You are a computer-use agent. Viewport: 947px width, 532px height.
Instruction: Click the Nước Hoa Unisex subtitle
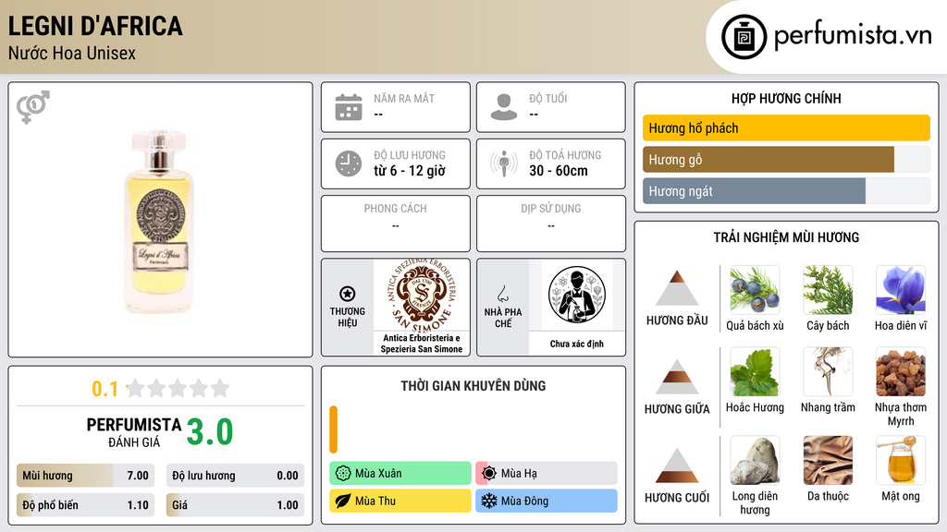(72, 53)
